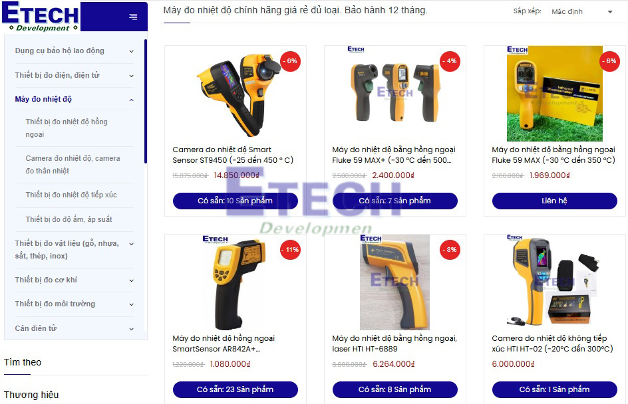Open the hamburger menu icon in the header

click(x=133, y=17)
